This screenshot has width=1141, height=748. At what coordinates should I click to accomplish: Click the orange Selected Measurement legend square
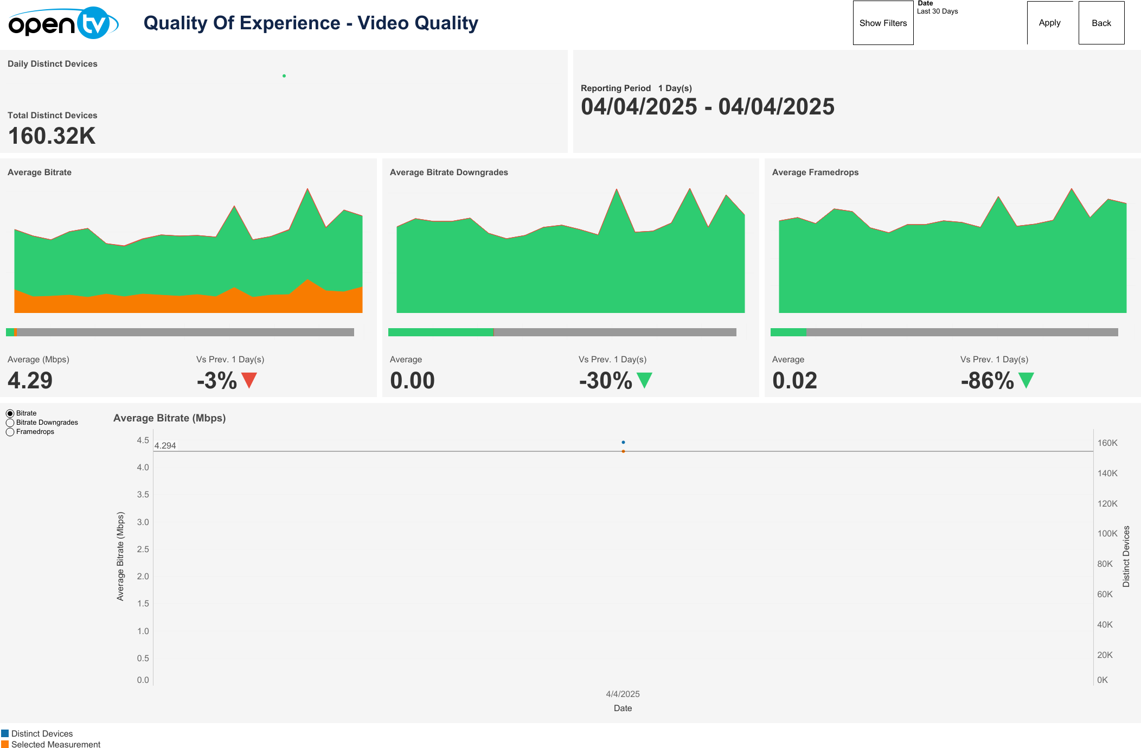[x=5, y=744]
